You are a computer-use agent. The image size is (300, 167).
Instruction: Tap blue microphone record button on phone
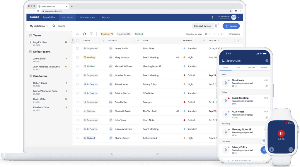(x=263, y=150)
